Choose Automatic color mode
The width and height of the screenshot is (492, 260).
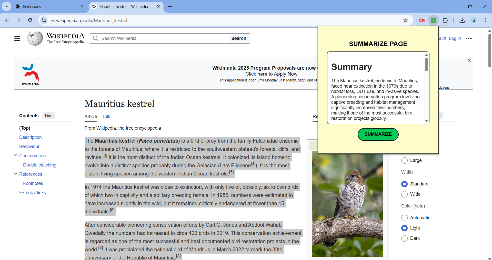404,218
